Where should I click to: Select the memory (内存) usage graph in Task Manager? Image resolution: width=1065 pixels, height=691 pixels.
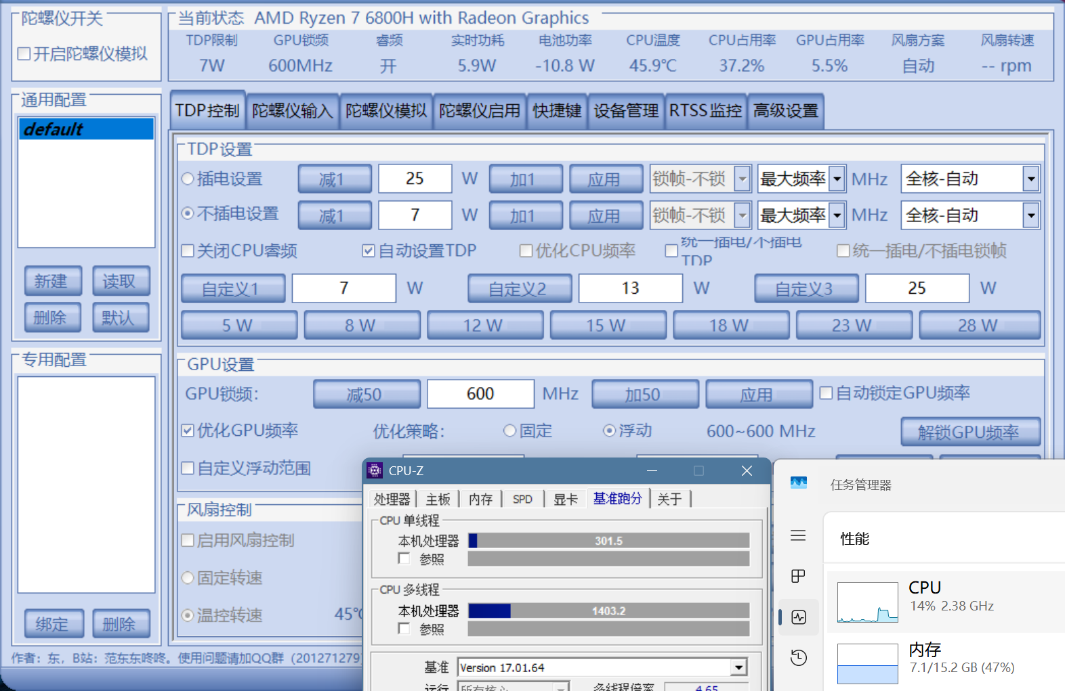[x=868, y=664]
